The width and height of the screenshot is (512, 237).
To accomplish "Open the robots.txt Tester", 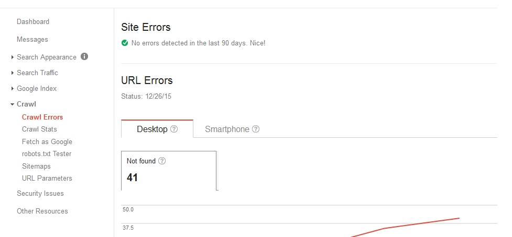I will pyautogui.click(x=47, y=154).
